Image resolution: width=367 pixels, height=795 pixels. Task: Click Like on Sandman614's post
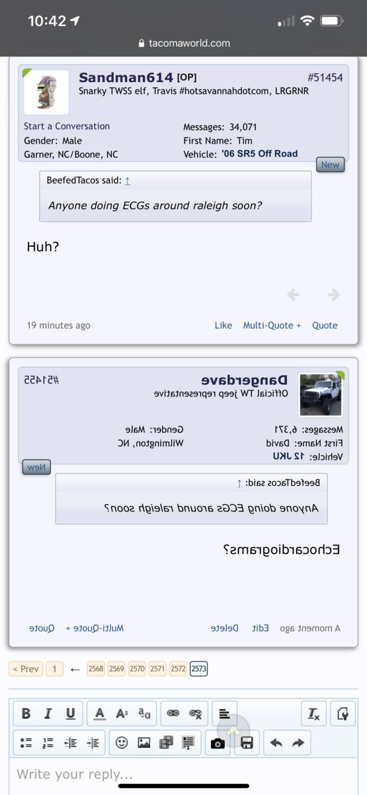point(223,325)
